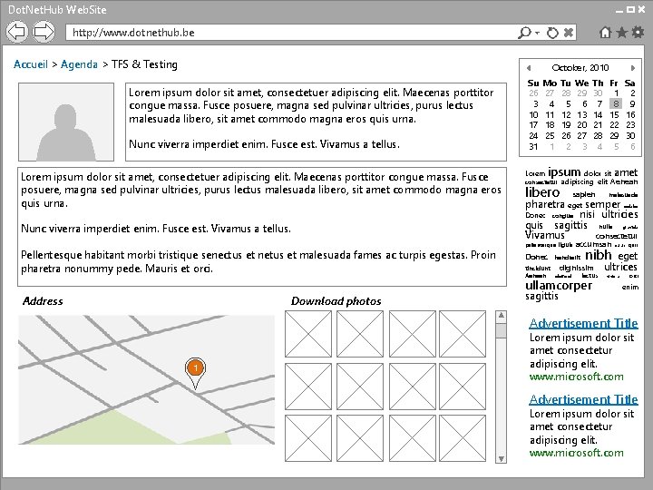This screenshot has width=653, height=490.
Task: Click the search magnifier icon in address bar
Action: (524, 33)
